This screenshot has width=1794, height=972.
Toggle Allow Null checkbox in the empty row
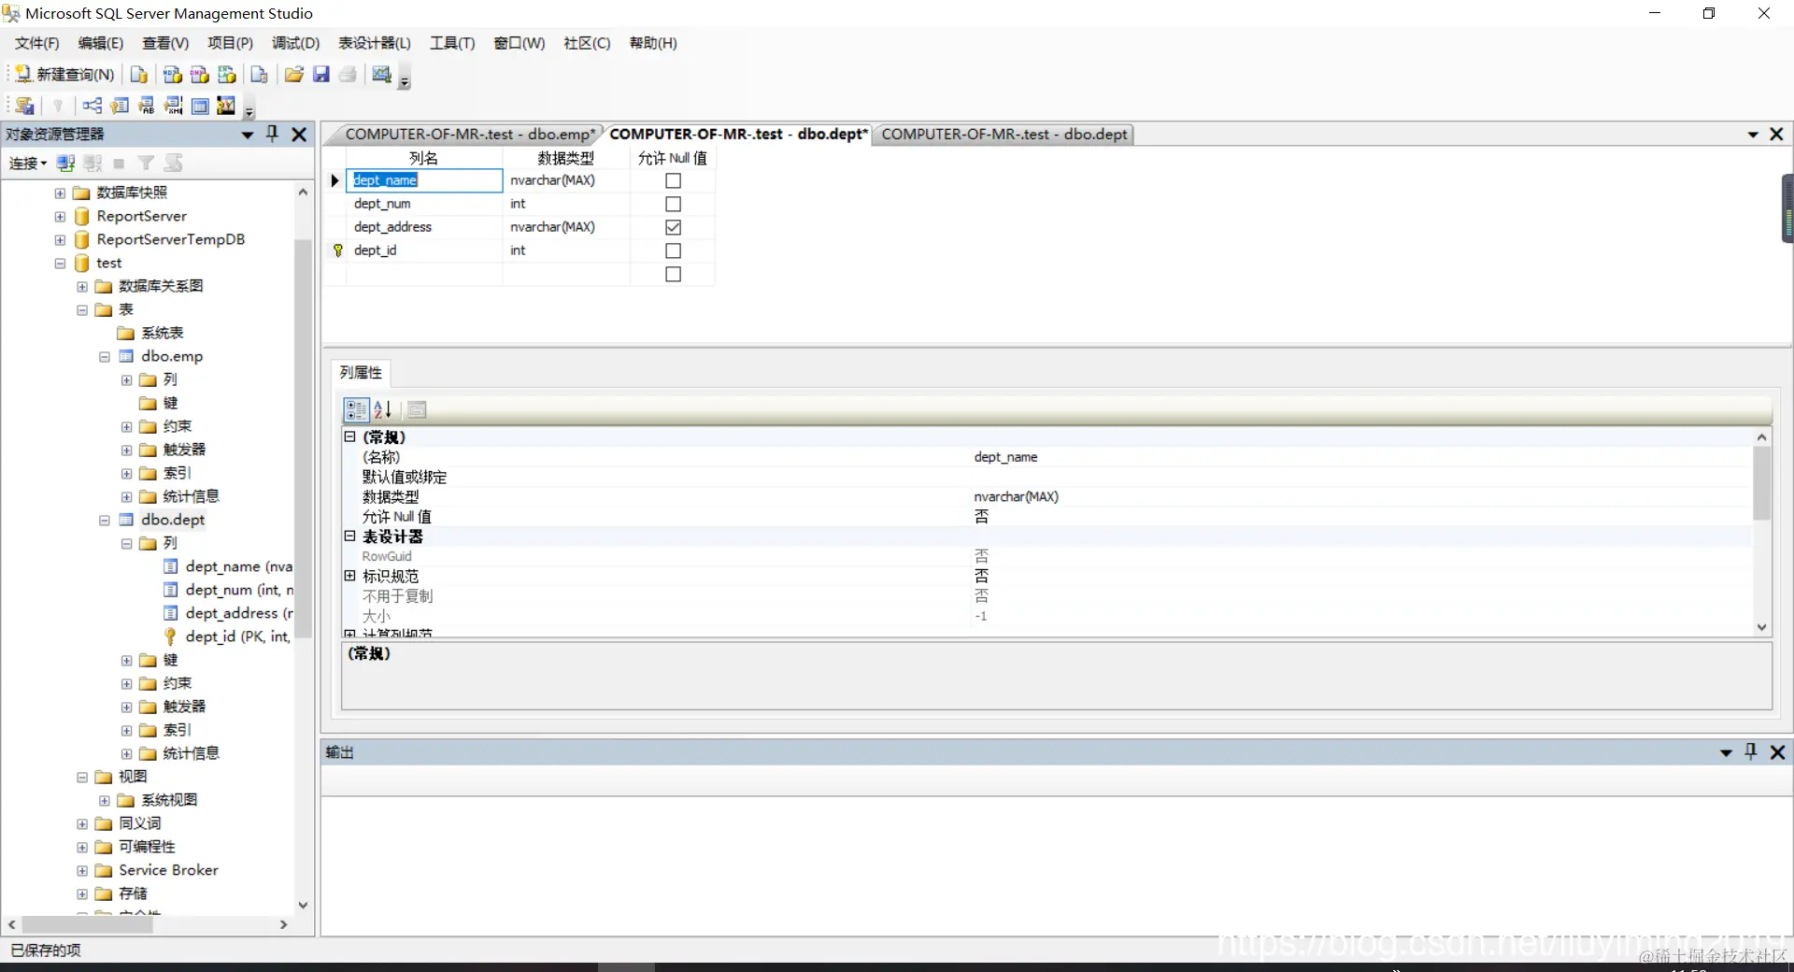673,274
